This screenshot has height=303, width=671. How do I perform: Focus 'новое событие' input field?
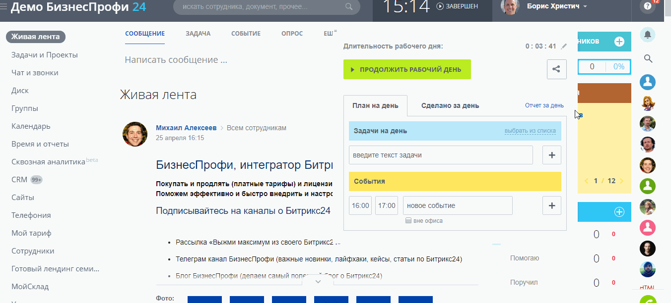[x=458, y=205]
